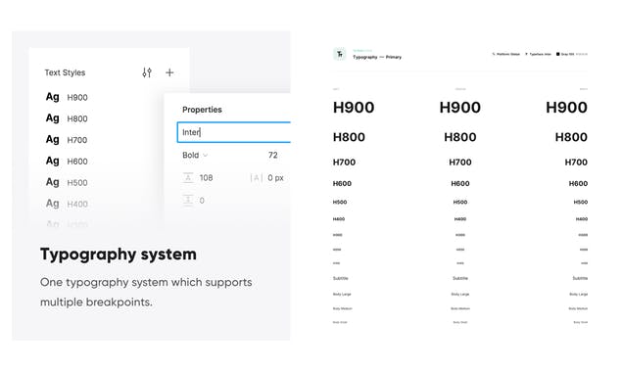The height and width of the screenshot is (372, 622).
Task: Click the left-column H400 sample
Action: click(339, 219)
